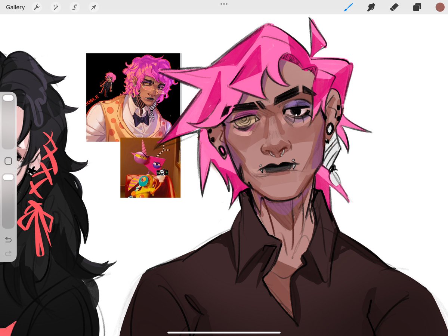
Task: Activate the Selection tool
Action: pos(74,7)
